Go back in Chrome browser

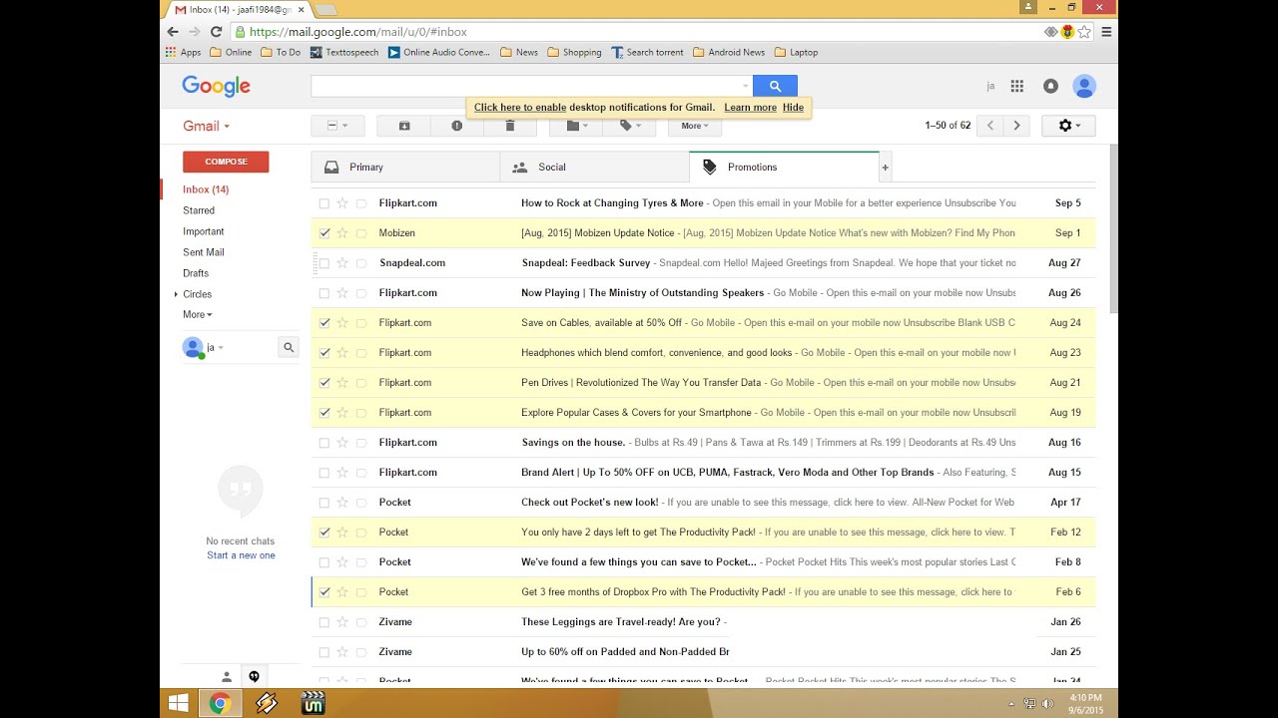coord(173,32)
